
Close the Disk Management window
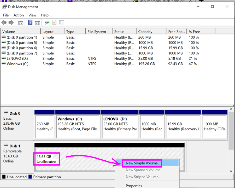pyautogui.click(x=227, y=7)
